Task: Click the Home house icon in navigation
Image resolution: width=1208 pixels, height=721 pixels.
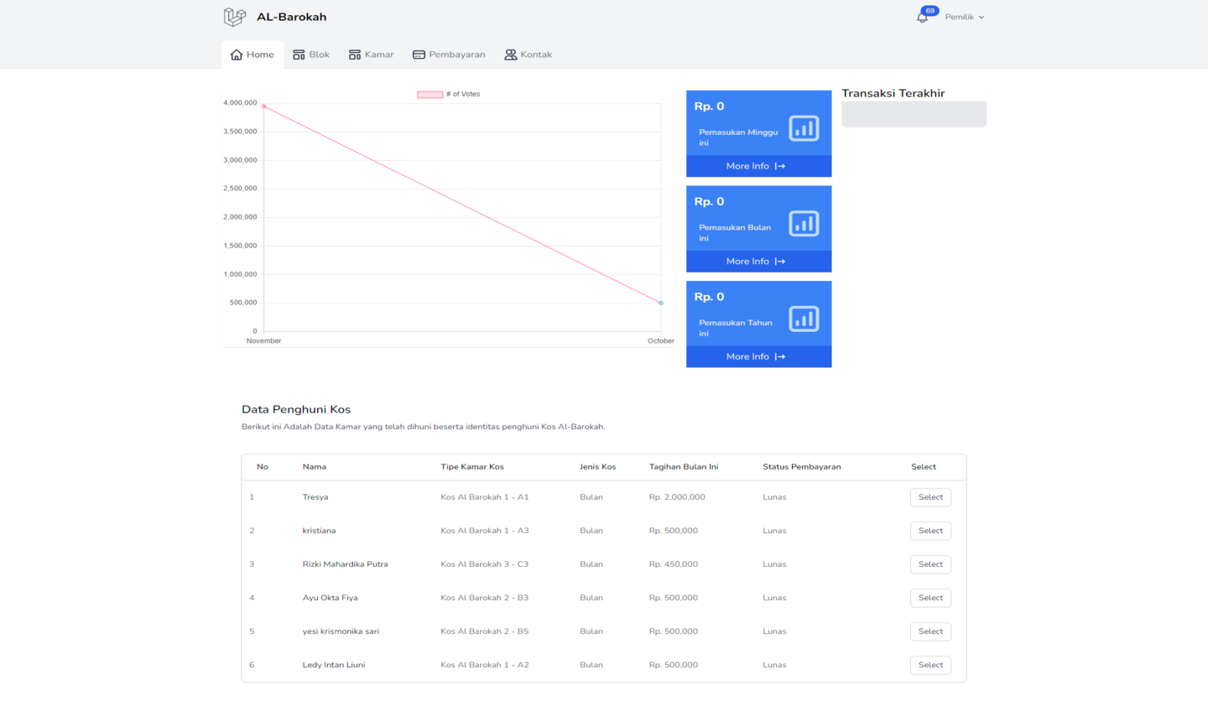Action: 237,54
